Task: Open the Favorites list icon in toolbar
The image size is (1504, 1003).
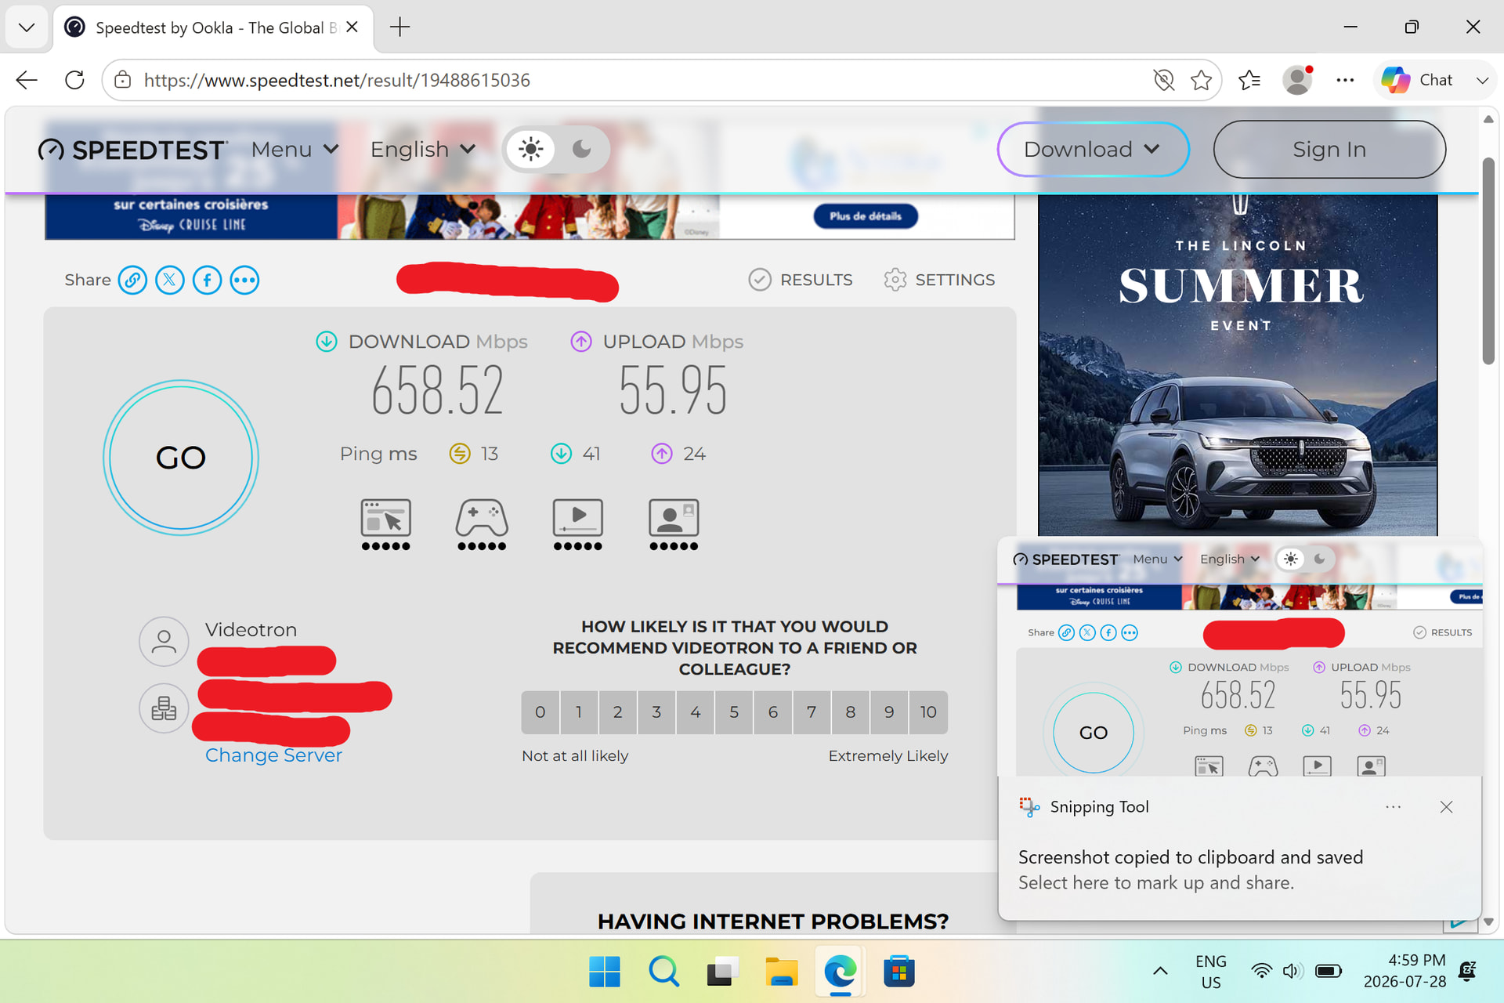Action: [x=1249, y=80]
